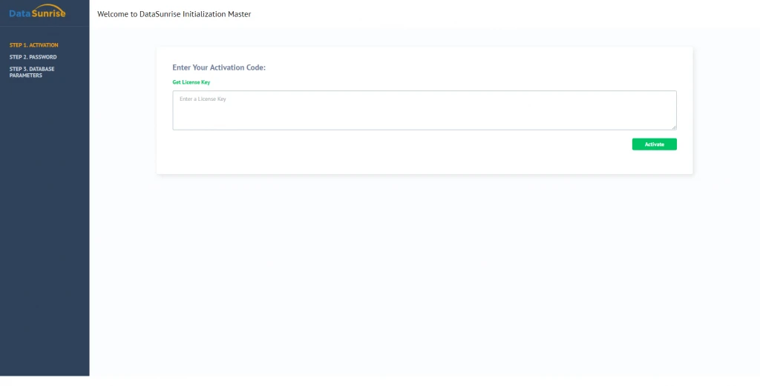Grab the license key box resize handle
The height and width of the screenshot is (386, 760).
[674, 127]
